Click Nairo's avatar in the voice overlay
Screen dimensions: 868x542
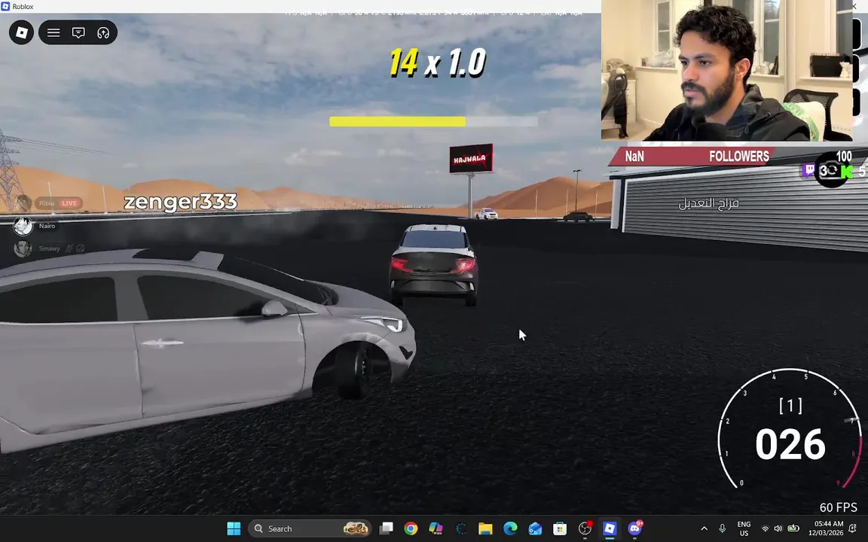point(23,226)
